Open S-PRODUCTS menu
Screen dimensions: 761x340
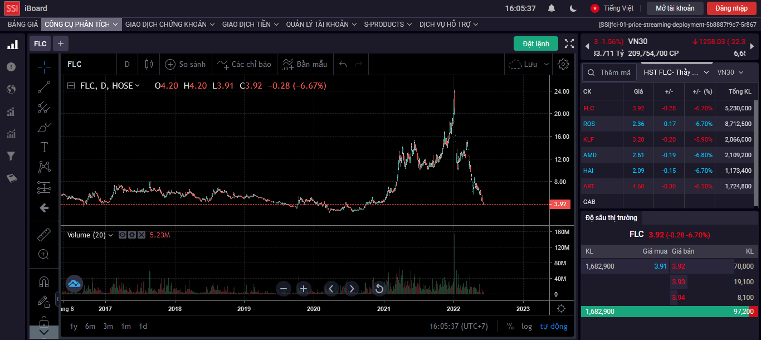(x=388, y=25)
